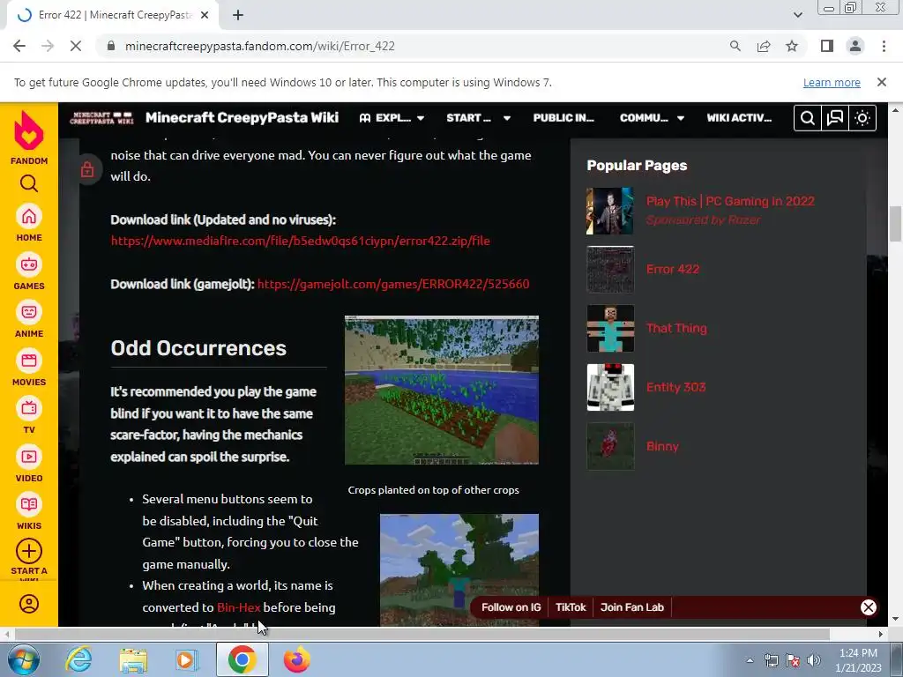Close the social follow banner
903x677 pixels.
point(869,607)
